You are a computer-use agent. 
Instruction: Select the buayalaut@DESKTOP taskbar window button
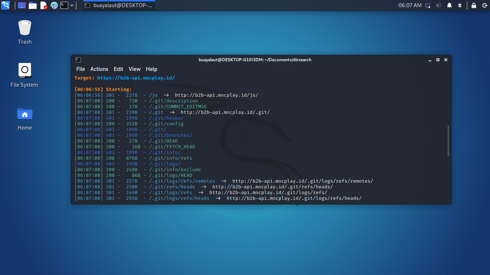[x=119, y=5]
